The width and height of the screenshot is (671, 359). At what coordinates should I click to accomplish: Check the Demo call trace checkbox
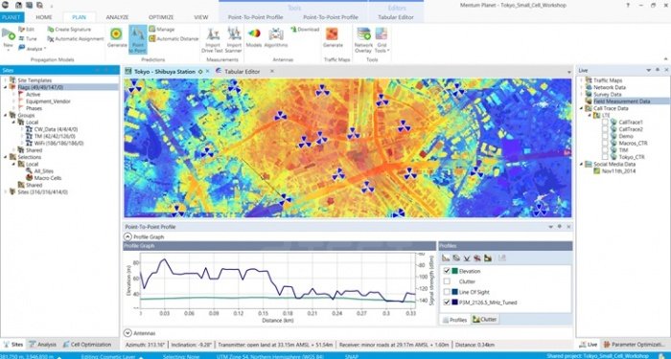pyautogui.click(x=605, y=136)
